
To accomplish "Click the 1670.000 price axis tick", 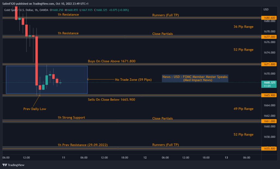I will tap(269, 74).
